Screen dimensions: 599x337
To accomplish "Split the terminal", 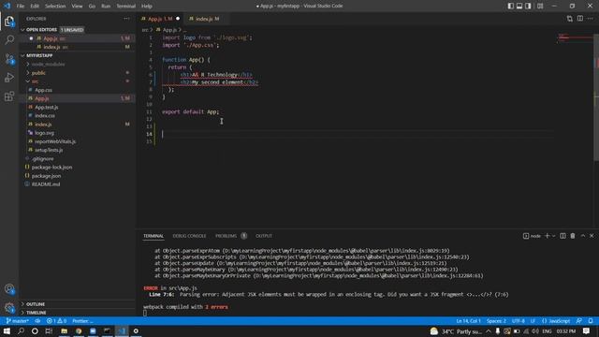I will (562, 236).
